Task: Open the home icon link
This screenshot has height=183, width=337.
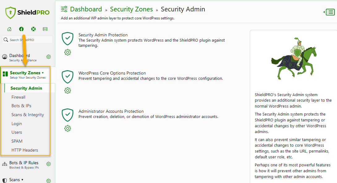Action: [x=9, y=29]
